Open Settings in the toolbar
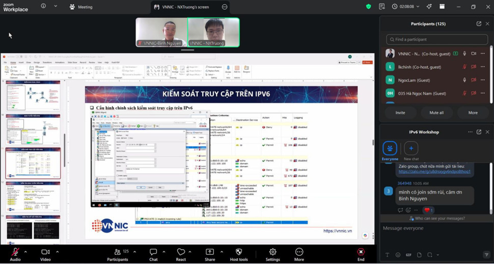This screenshot has width=494, height=264. [x=273, y=254]
